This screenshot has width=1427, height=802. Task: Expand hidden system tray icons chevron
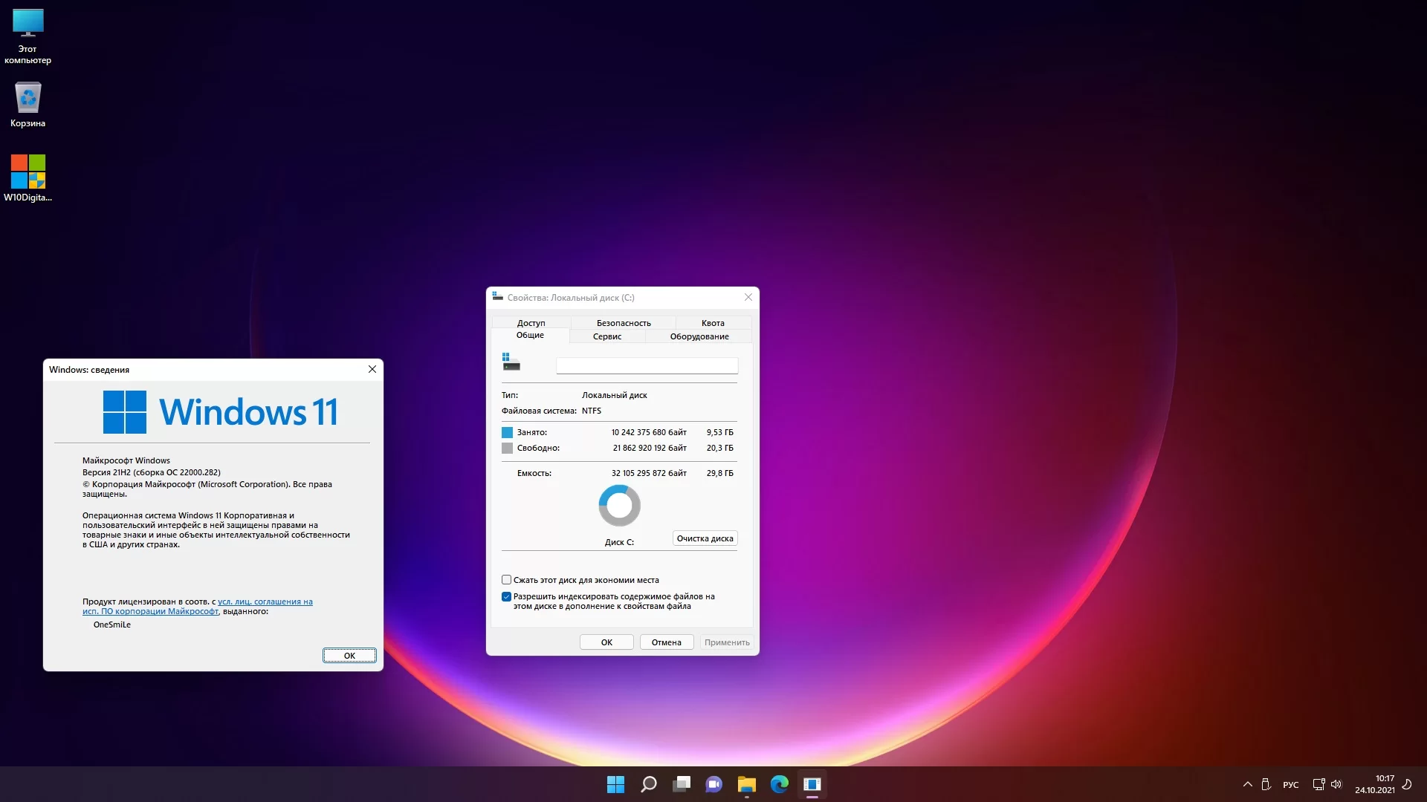coord(1247,784)
